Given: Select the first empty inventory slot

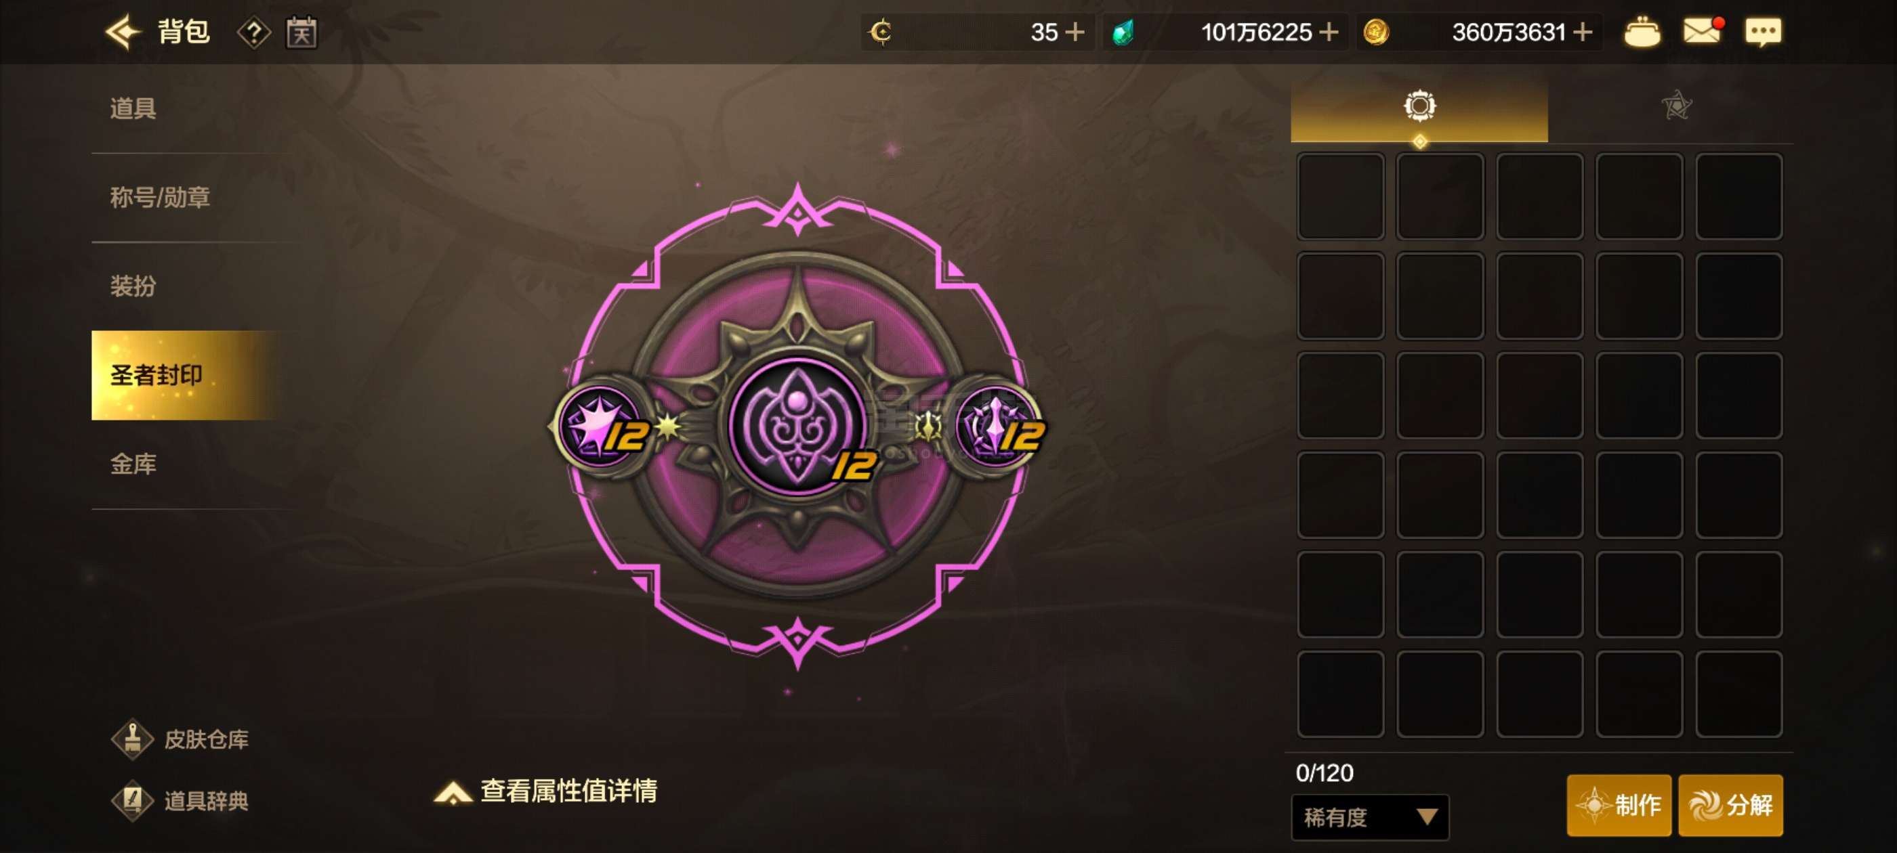Looking at the screenshot, I should (1339, 196).
